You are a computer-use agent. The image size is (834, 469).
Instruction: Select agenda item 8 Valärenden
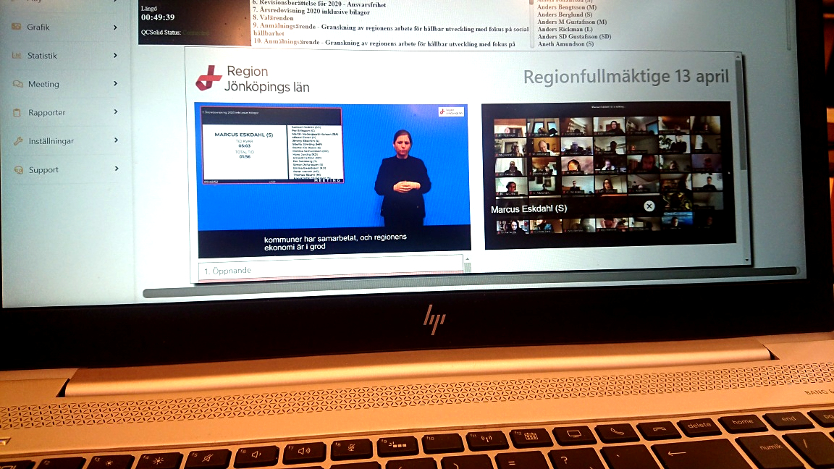pos(273,18)
